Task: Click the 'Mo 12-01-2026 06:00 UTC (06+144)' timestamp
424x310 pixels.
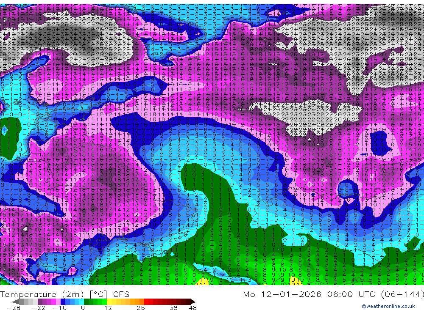Action: (333, 294)
